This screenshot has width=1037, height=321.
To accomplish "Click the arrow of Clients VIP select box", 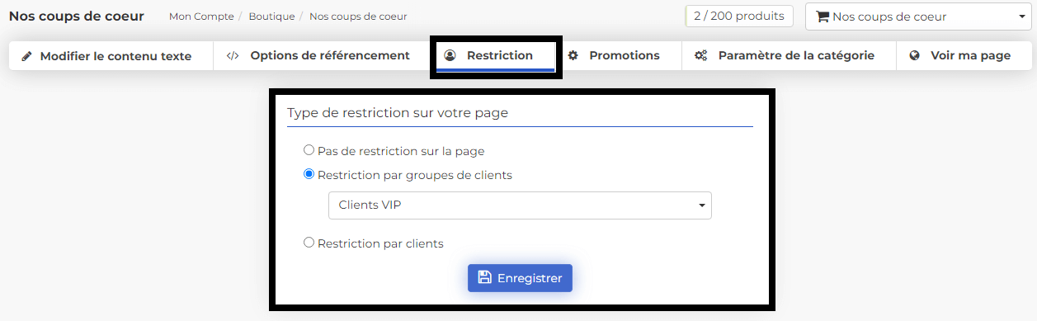I will (x=701, y=205).
